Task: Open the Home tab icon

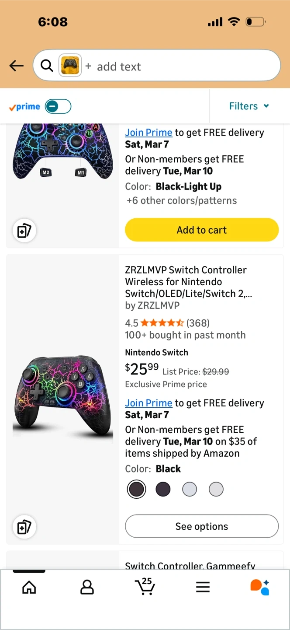Action: 29,587
